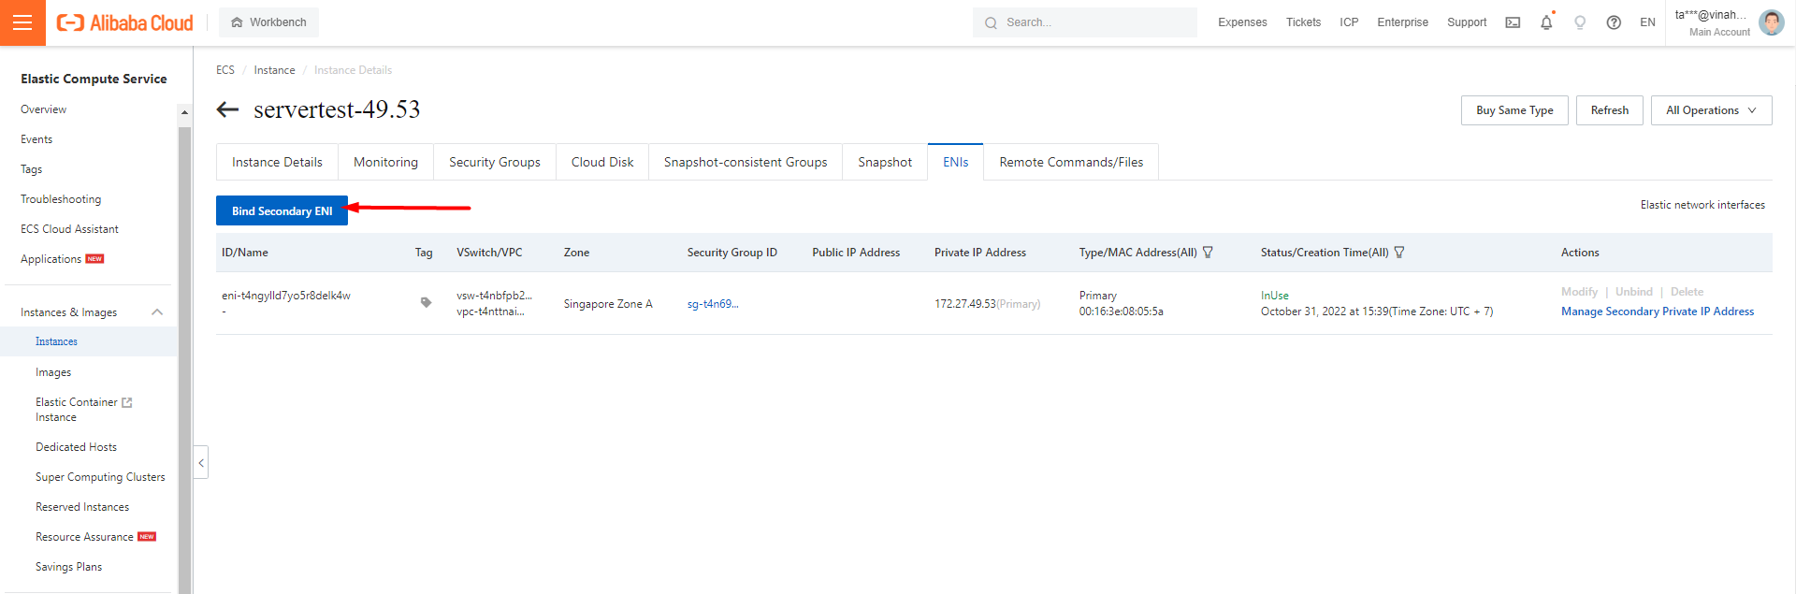Screen dimensions: 1796x594
Task: Open Manage Secondary Private IP Address
Action: coord(1657,311)
